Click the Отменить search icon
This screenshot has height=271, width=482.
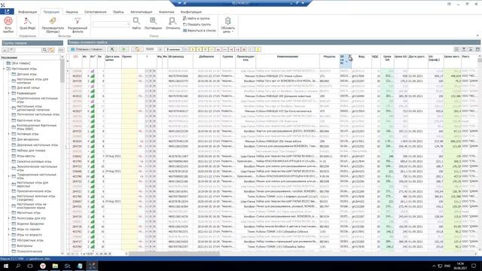[x=172, y=21]
